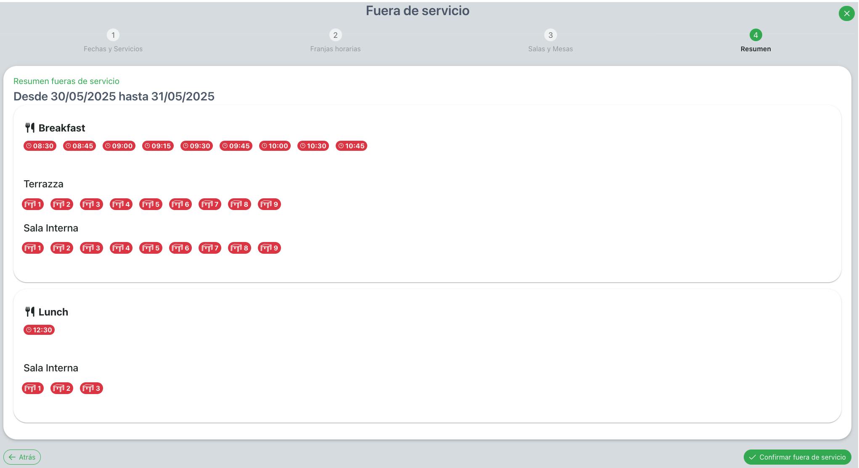Select Breakfast Sala Interna table 8 badge

pyautogui.click(x=239, y=248)
